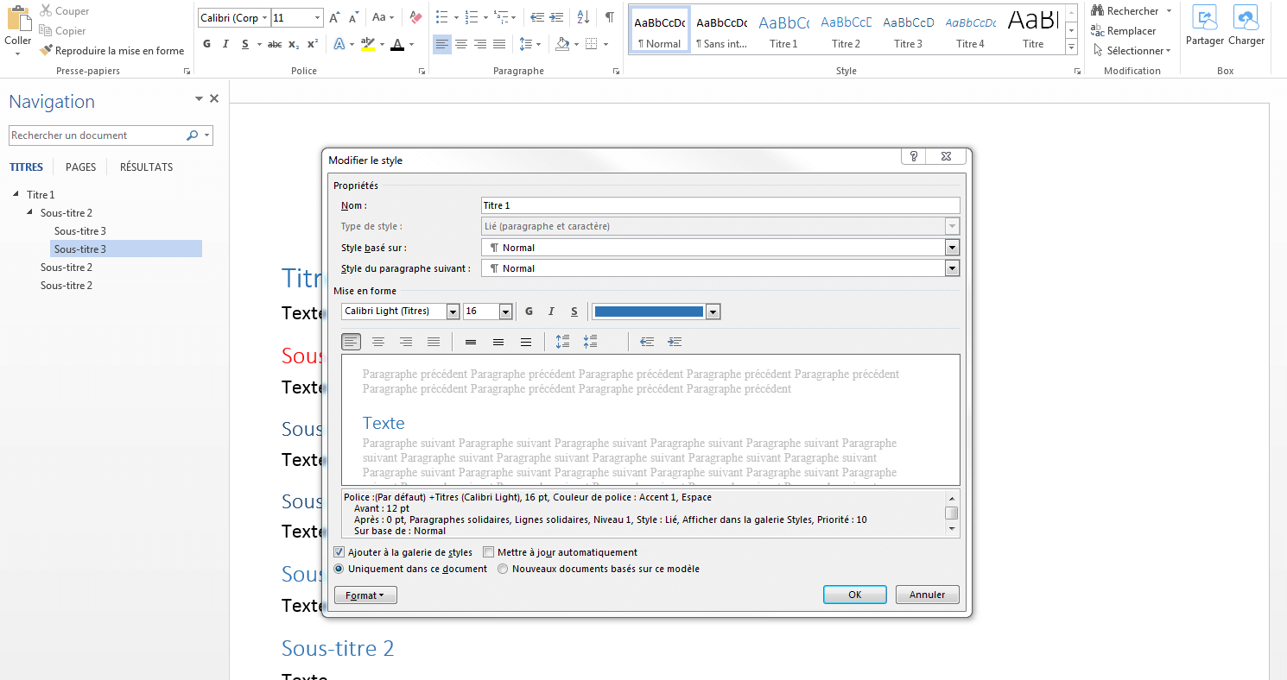Apply Sans interligne style from gallery
Viewport: 1287px width, 680px height.
coord(722,30)
